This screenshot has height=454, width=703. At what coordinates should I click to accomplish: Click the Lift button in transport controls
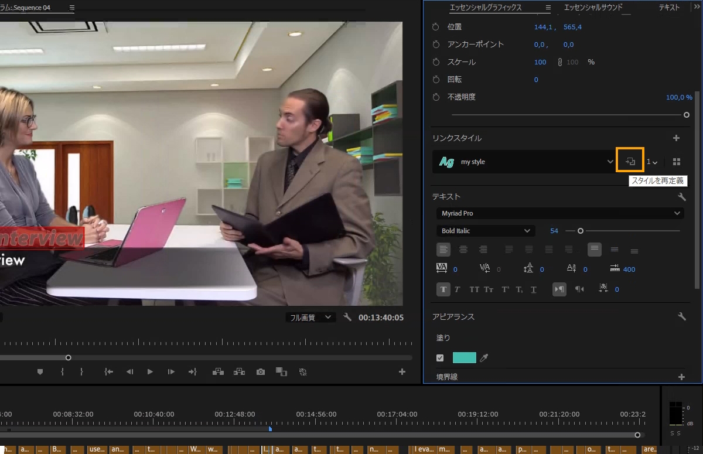[x=217, y=372]
